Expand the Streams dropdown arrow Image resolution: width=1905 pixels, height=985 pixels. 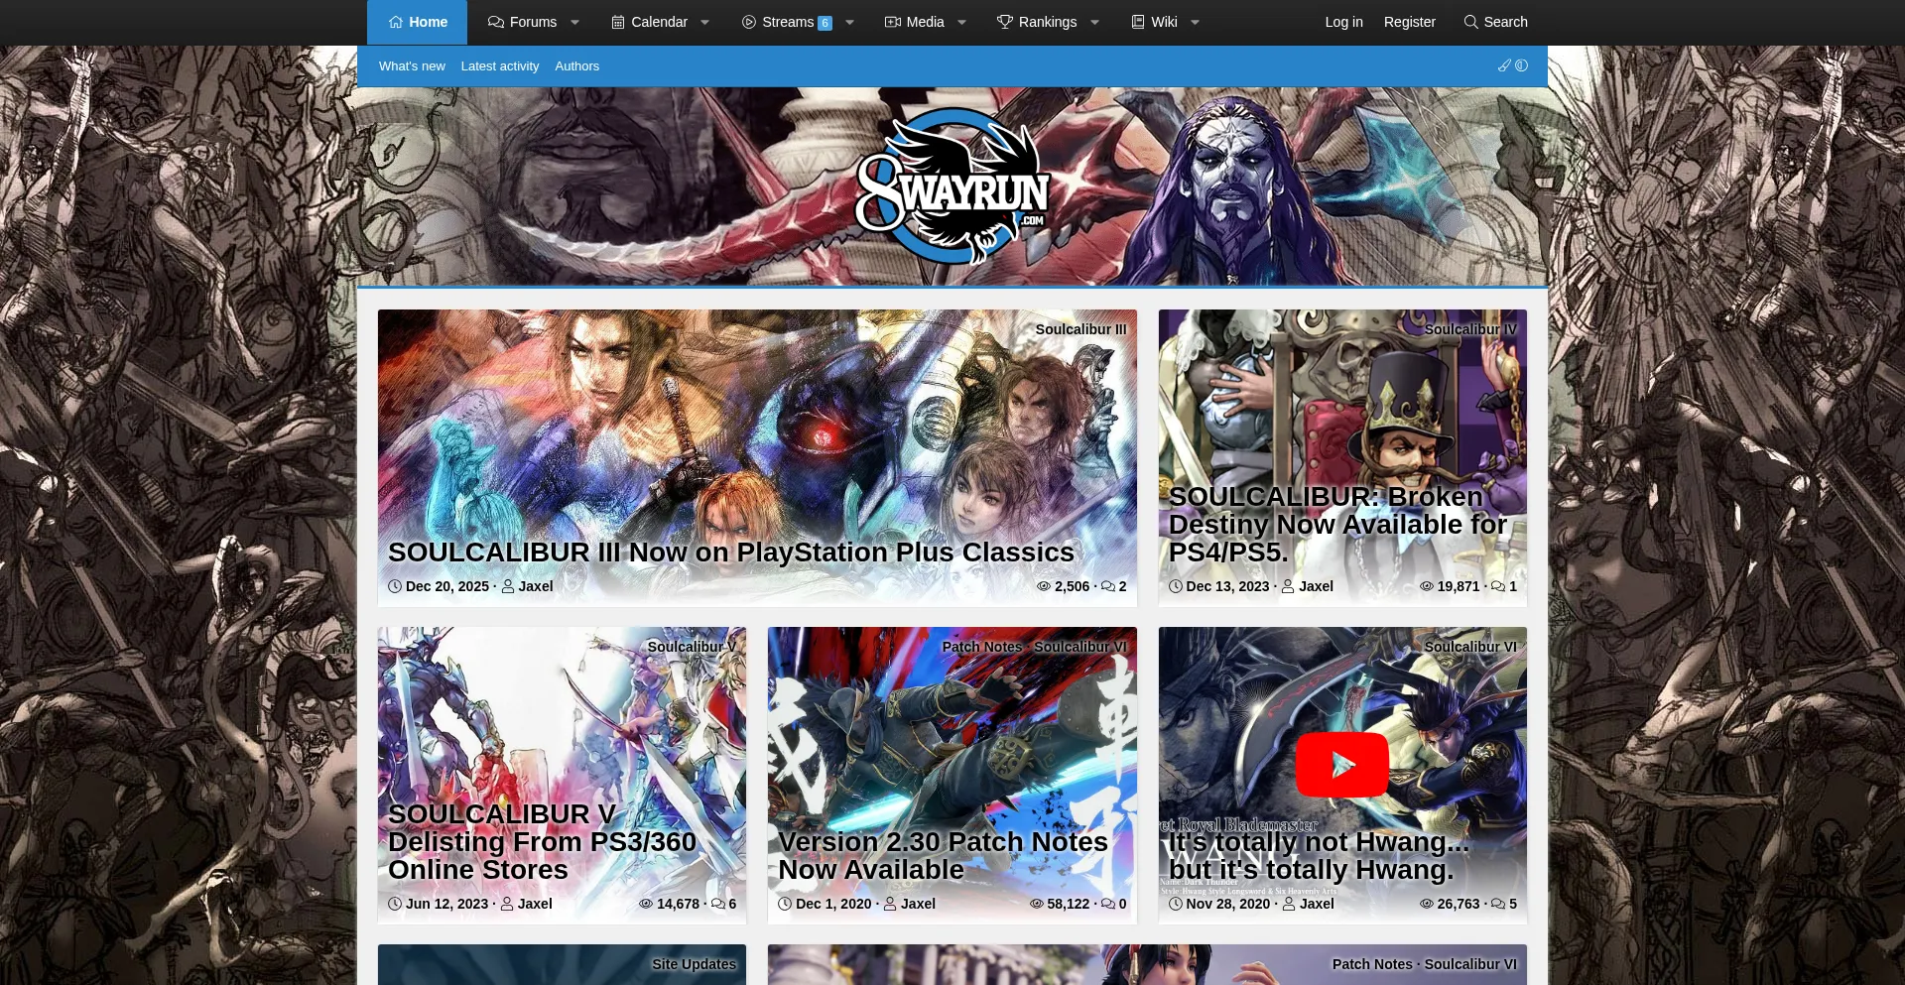pyautogui.click(x=849, y=22)
